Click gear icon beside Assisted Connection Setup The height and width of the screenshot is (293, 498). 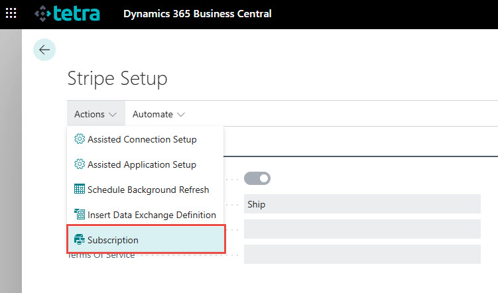click(80, 139)
